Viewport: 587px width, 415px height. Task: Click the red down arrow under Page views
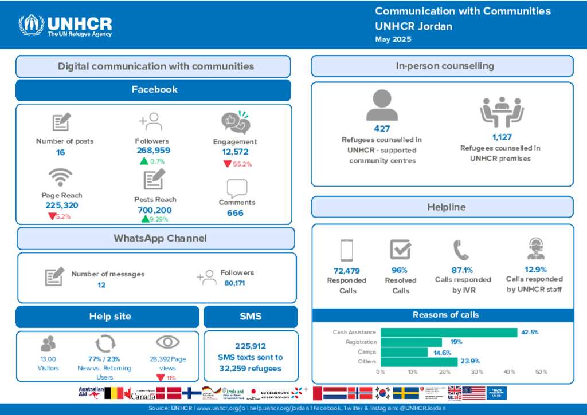(161, 378)
